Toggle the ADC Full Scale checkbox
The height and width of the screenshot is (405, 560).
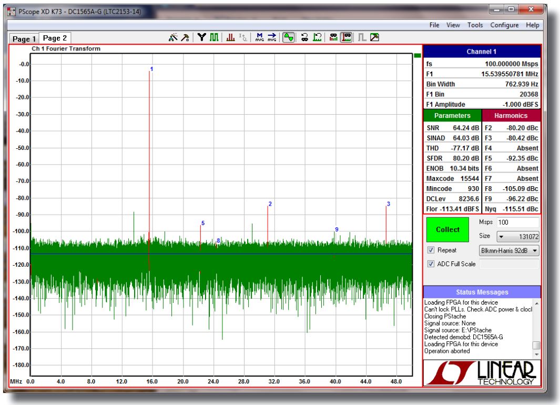[x=431, y=264]
